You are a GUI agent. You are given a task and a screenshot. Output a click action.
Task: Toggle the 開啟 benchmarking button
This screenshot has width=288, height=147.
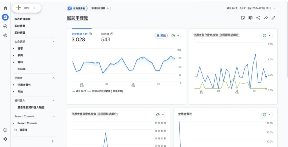[161, 36]
